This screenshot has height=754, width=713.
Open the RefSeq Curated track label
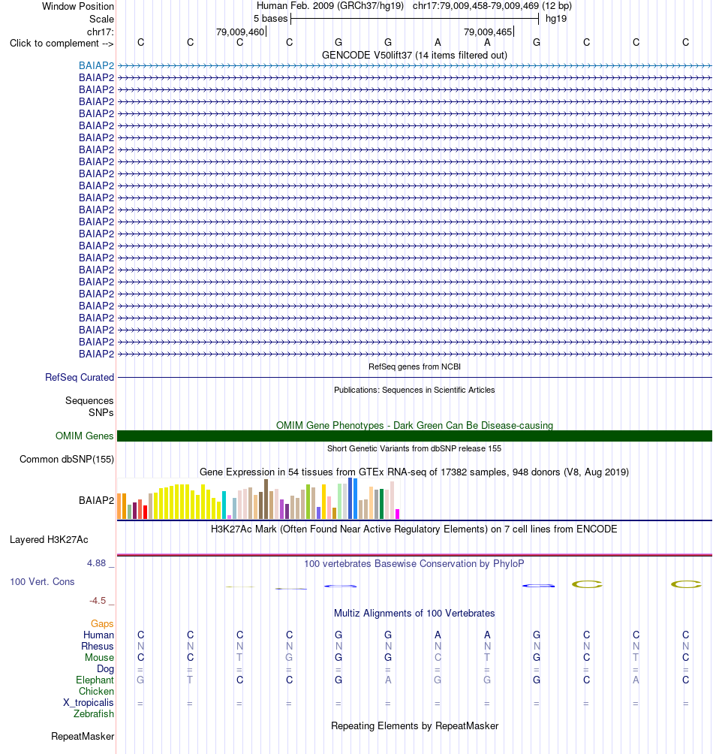tap(80, 378)
